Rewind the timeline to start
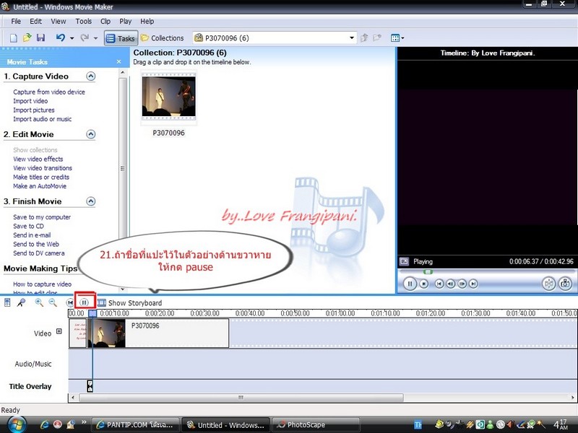 (70, 302)
